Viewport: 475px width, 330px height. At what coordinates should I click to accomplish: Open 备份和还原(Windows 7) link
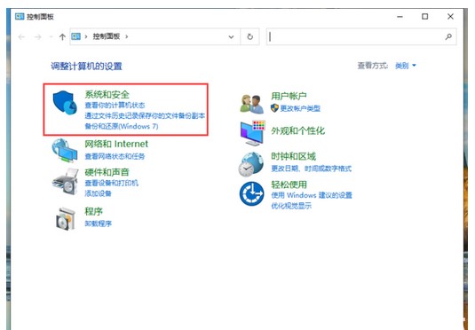pyautogui.click(x=122, y=126)
